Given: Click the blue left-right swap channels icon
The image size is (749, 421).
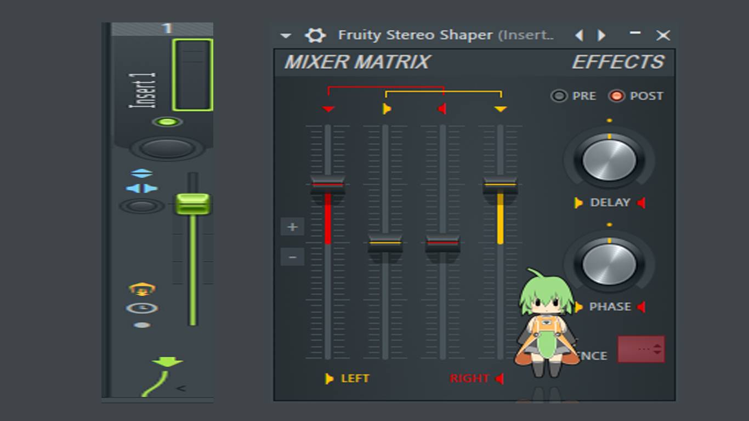Looking at the screenshot, I should click(x=142, y=189).
